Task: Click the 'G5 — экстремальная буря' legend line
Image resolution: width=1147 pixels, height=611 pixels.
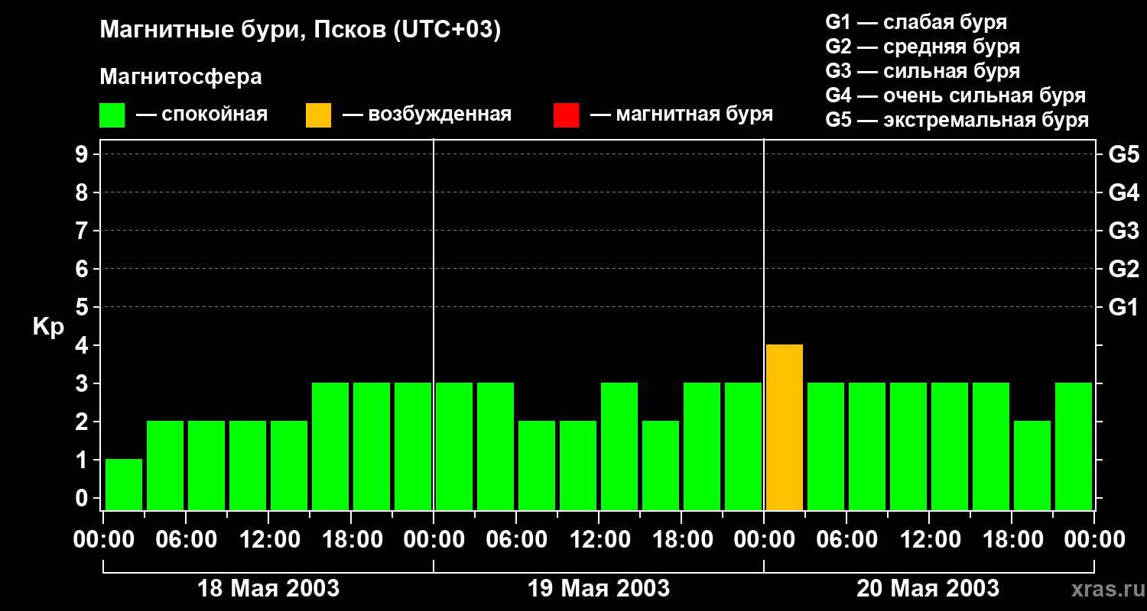Action: point(957,120)
